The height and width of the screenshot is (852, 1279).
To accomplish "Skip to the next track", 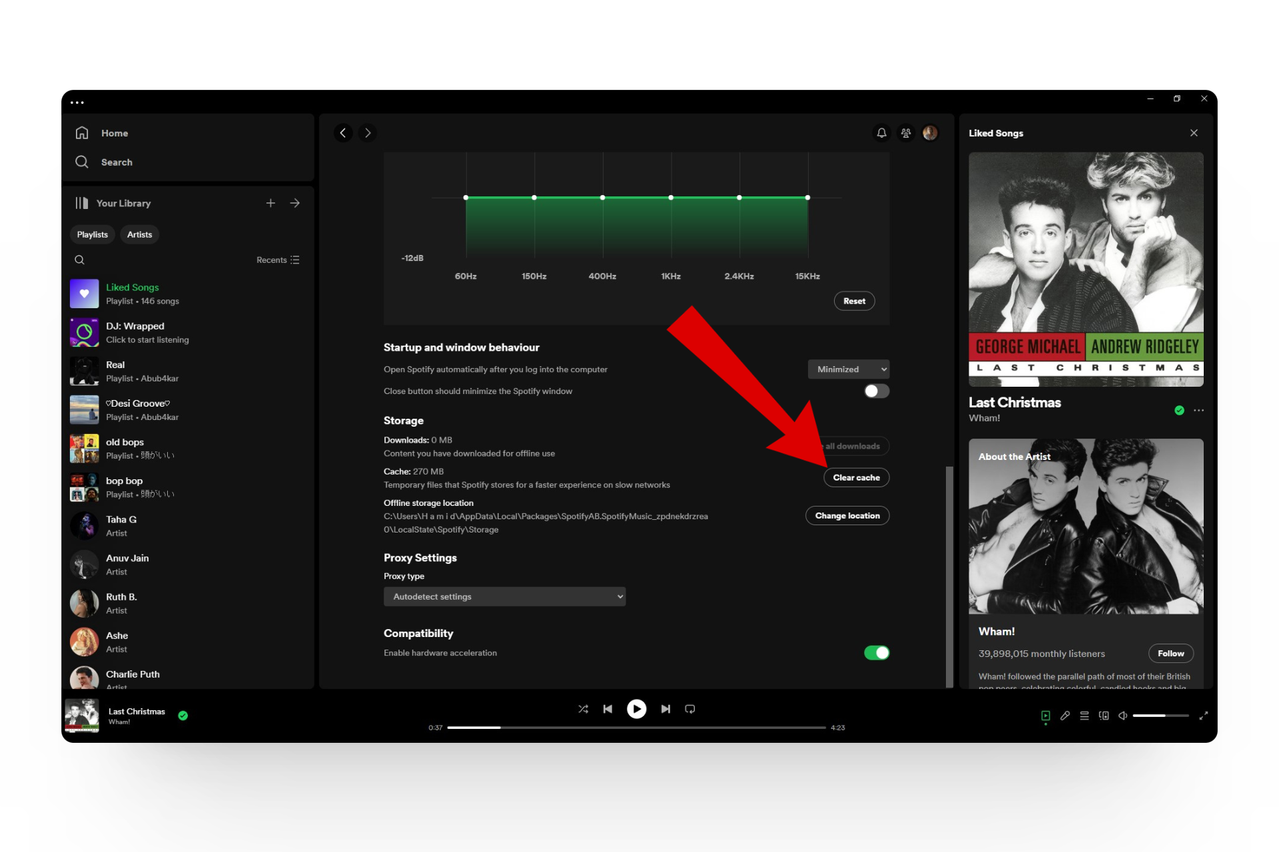I will [665, 709].
